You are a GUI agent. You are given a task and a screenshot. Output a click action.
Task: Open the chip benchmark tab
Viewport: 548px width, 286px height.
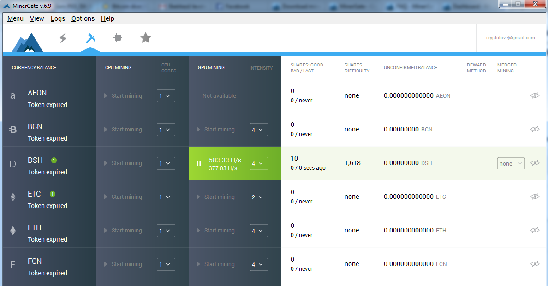point(118,37)
